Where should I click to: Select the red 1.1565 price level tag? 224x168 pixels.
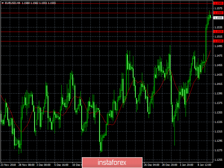tap(218, 13)
